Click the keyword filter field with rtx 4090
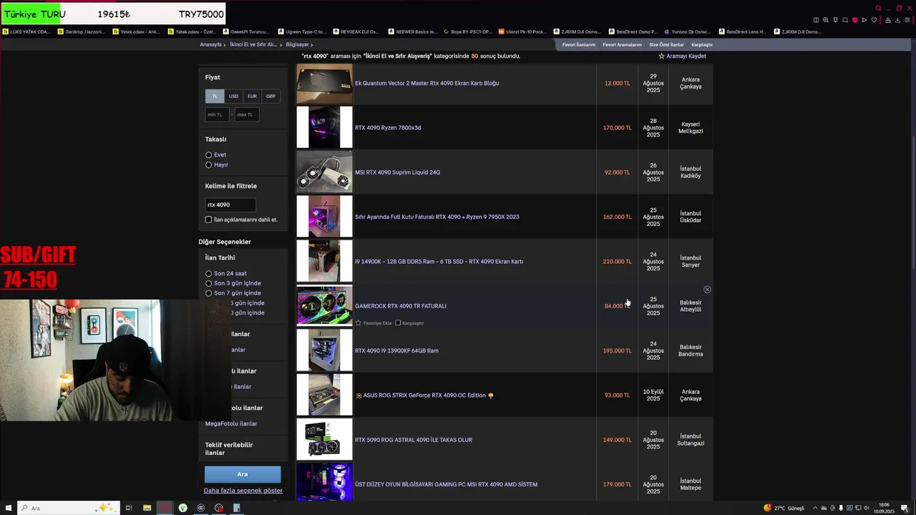This screenshot has width=916, height=515. point(230,205)
